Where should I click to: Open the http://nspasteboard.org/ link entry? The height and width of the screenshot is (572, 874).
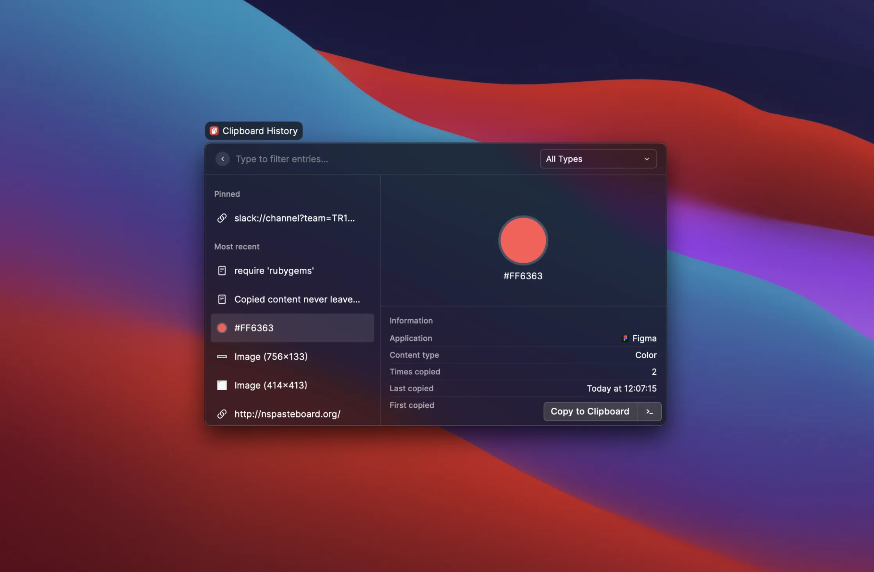(x=287, y=414)
